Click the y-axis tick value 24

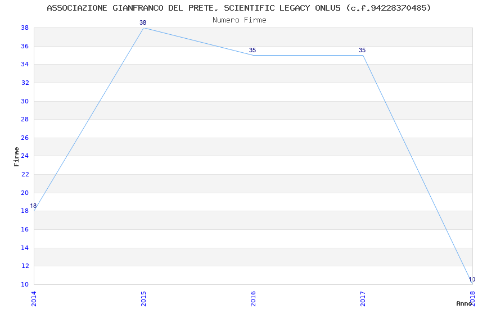pos(25,156)
